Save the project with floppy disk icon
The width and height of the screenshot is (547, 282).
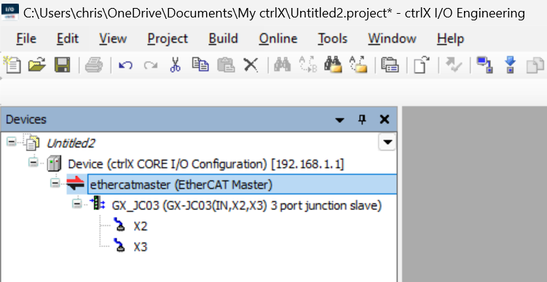(63, 65)
